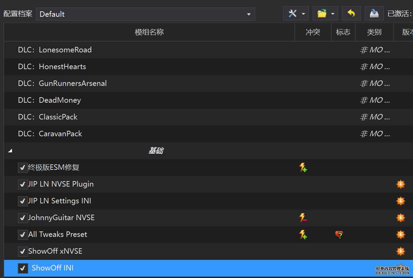Click the 标志 column header
Screen dimensions: 413x278
click(343, 32)
